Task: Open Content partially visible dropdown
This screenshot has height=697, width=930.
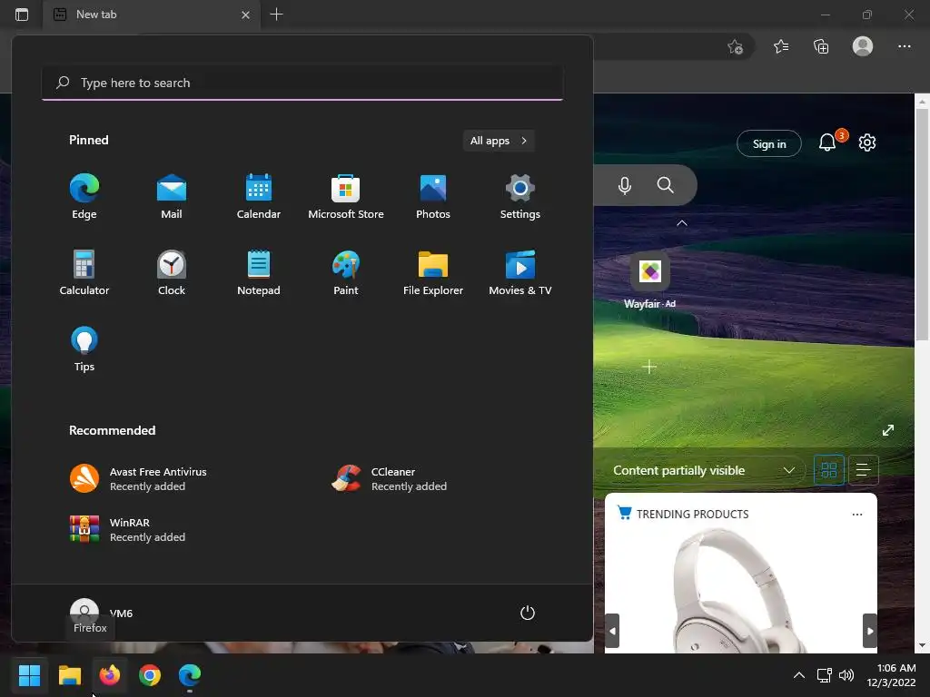Action: 704,471
